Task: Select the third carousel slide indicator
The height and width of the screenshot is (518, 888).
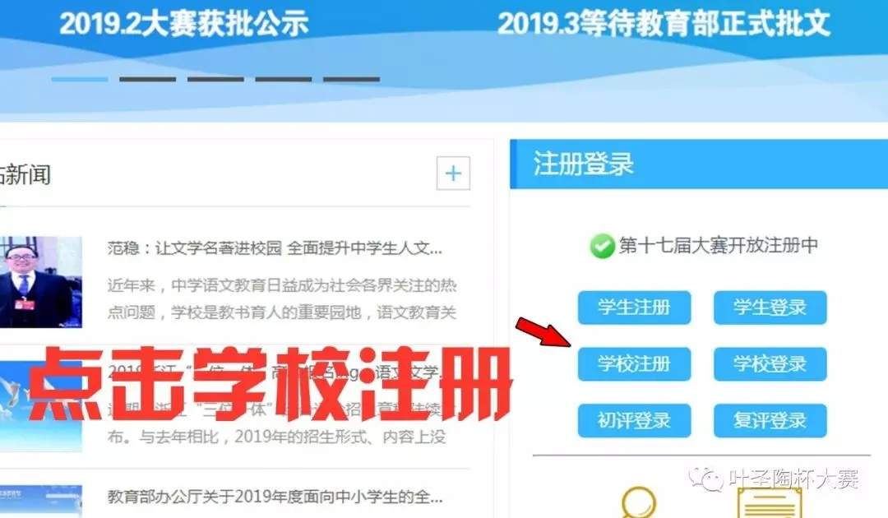Action: (215, 79)
